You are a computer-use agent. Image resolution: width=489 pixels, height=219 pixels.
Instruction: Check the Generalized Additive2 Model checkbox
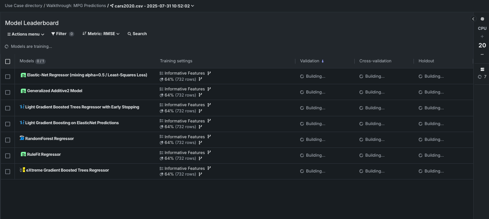tap(7, 92)
